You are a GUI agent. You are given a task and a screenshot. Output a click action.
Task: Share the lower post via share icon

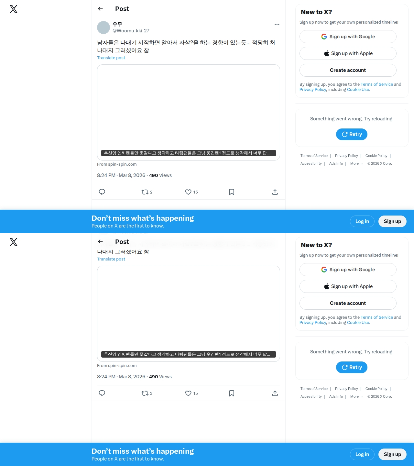pyautogui.click(x=275, y=393)
